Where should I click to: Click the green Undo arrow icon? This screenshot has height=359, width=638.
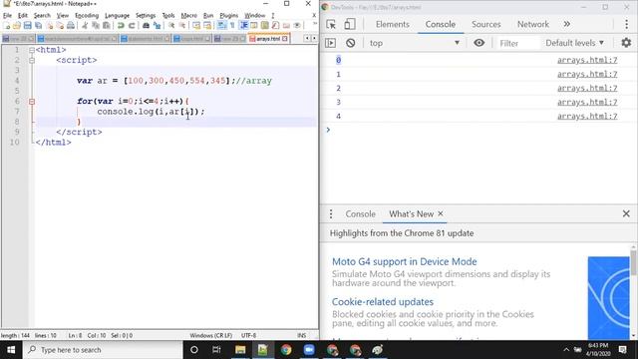[121, 26]
